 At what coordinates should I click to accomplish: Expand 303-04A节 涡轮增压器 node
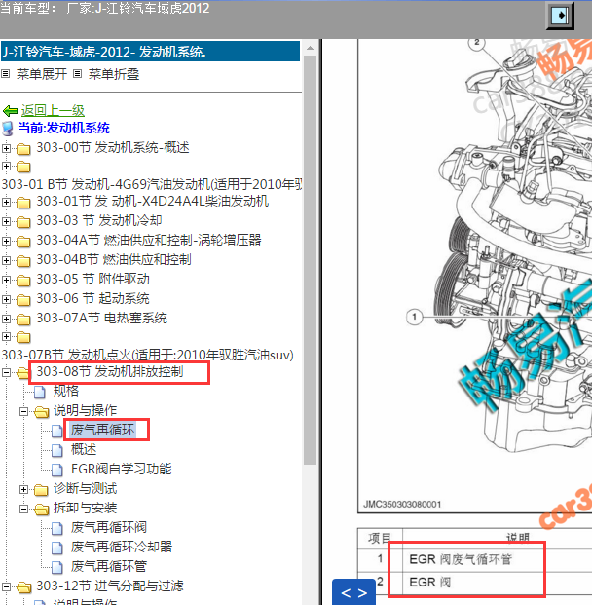pyautogui.click(x=6, y=241)
